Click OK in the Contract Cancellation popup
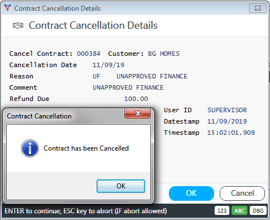 [x=121, y=186]
